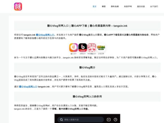Click the pink 哔咔 app icon
Screen dimensions: 164x123
pyautogui.click(x=92, y=48)
